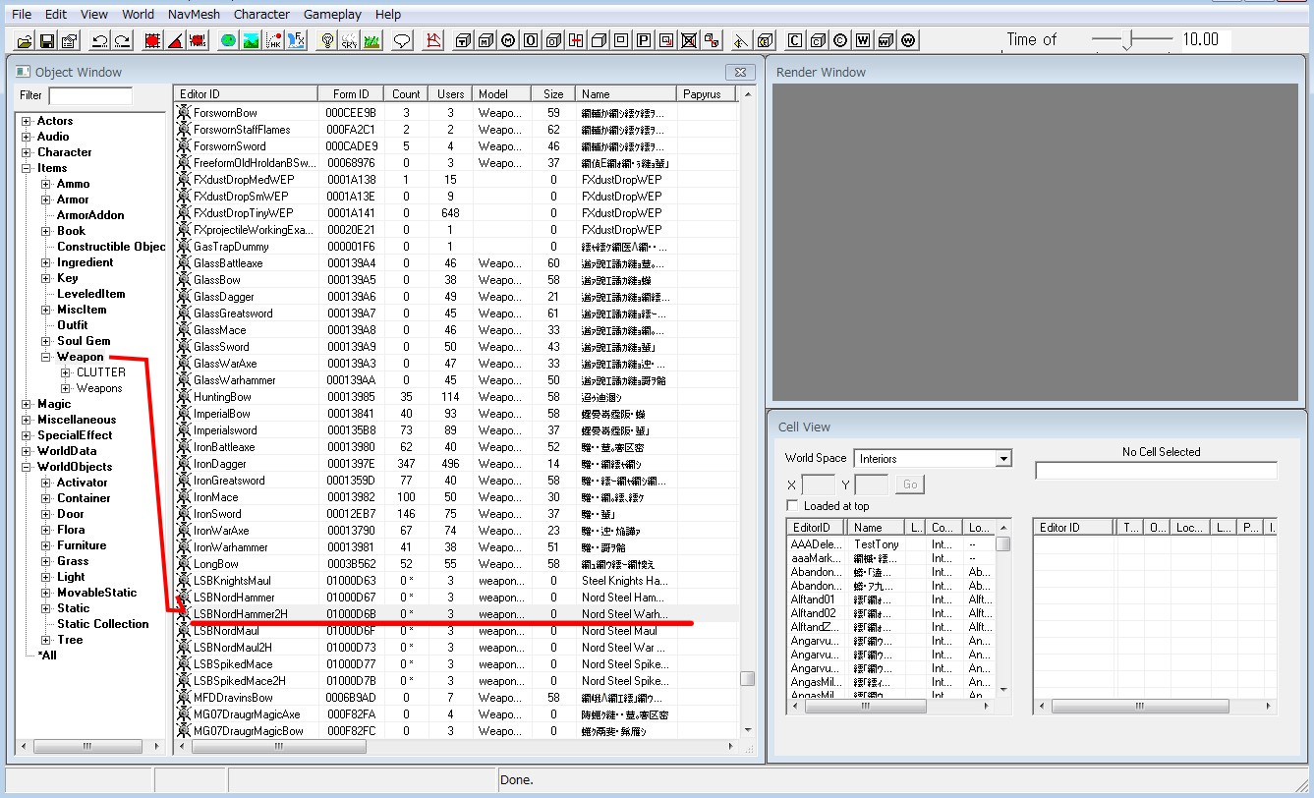The image size is (1314, 798).
Task: Open the NavMesh menu
Action: pos(194,14)
